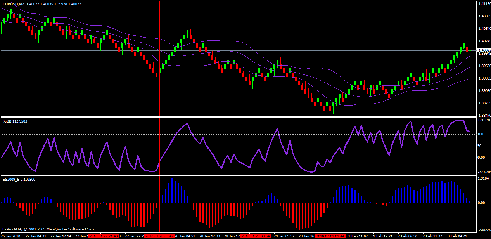Click the 26 Jan 2010 date label
The height and width of the screenshot is (239, 491).
11,236
